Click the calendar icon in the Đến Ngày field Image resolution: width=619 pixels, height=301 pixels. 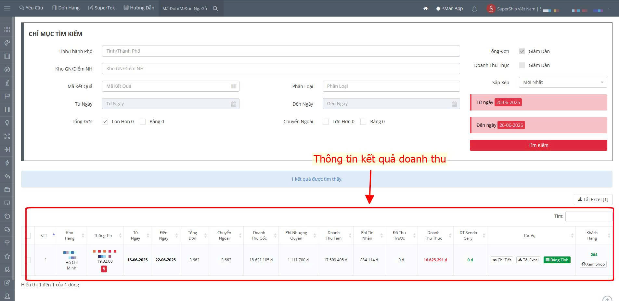[454, 104]
